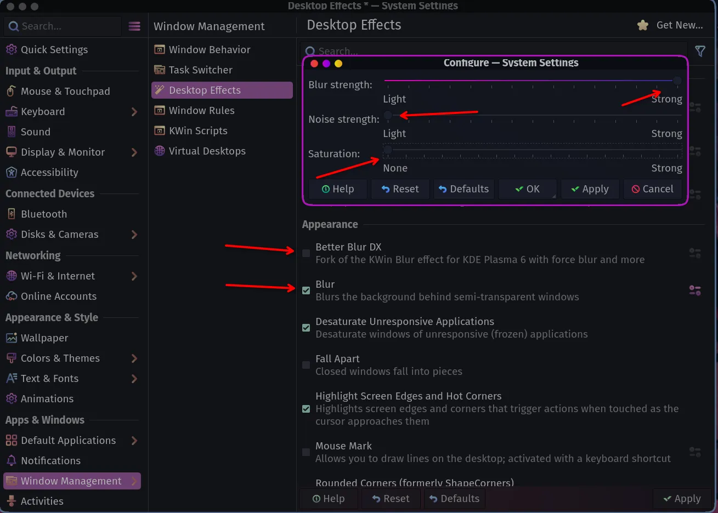Image resolution: width=718 pixels, height=513 pixels.
Task: Select the Desktop Effects entry
Action: (x=222, y=90)
